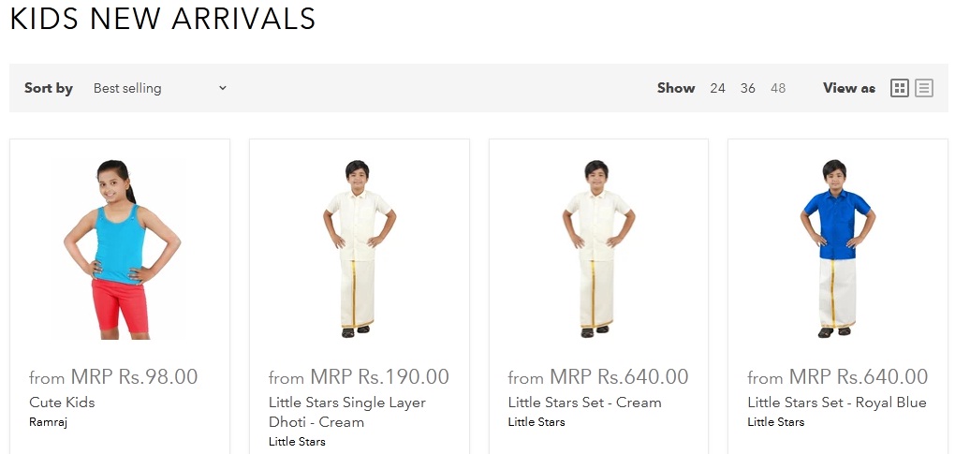Click Little Stars Single Layer Dhoti - Cream title
This screenshot has height=454, width=955.
[x=347, y=412]
